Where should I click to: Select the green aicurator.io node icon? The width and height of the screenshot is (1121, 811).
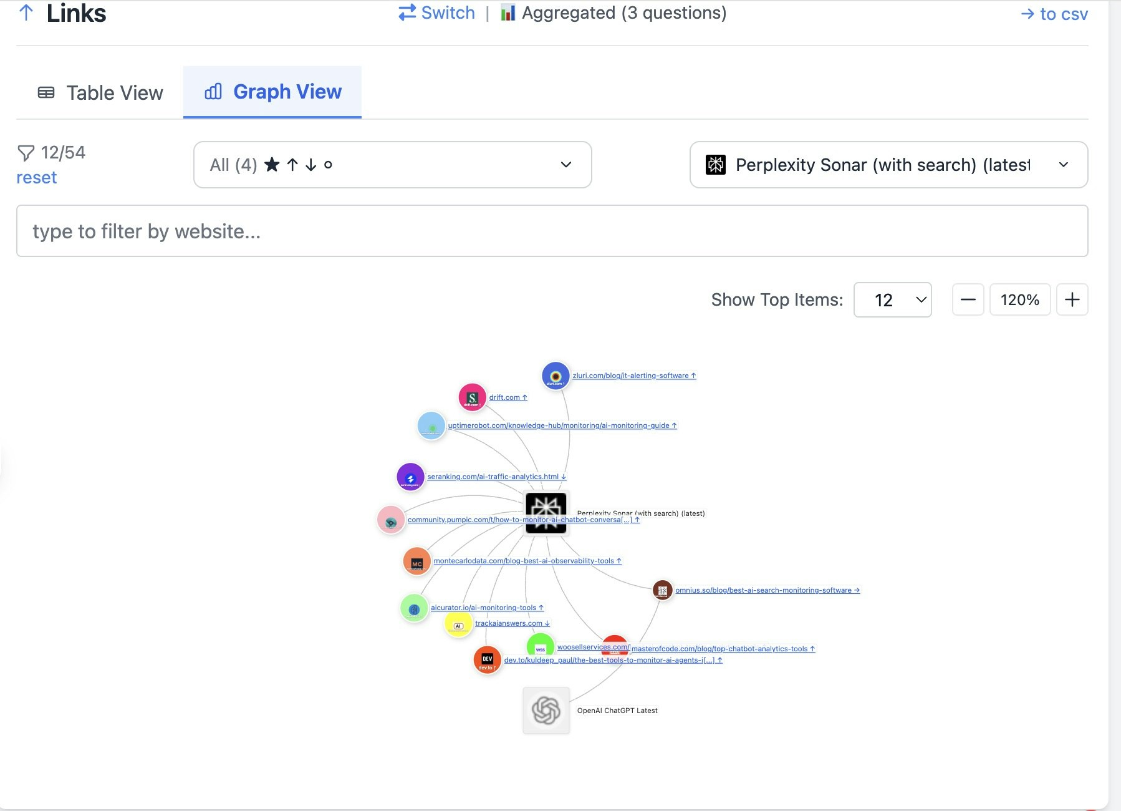click(x=413, y=608)
